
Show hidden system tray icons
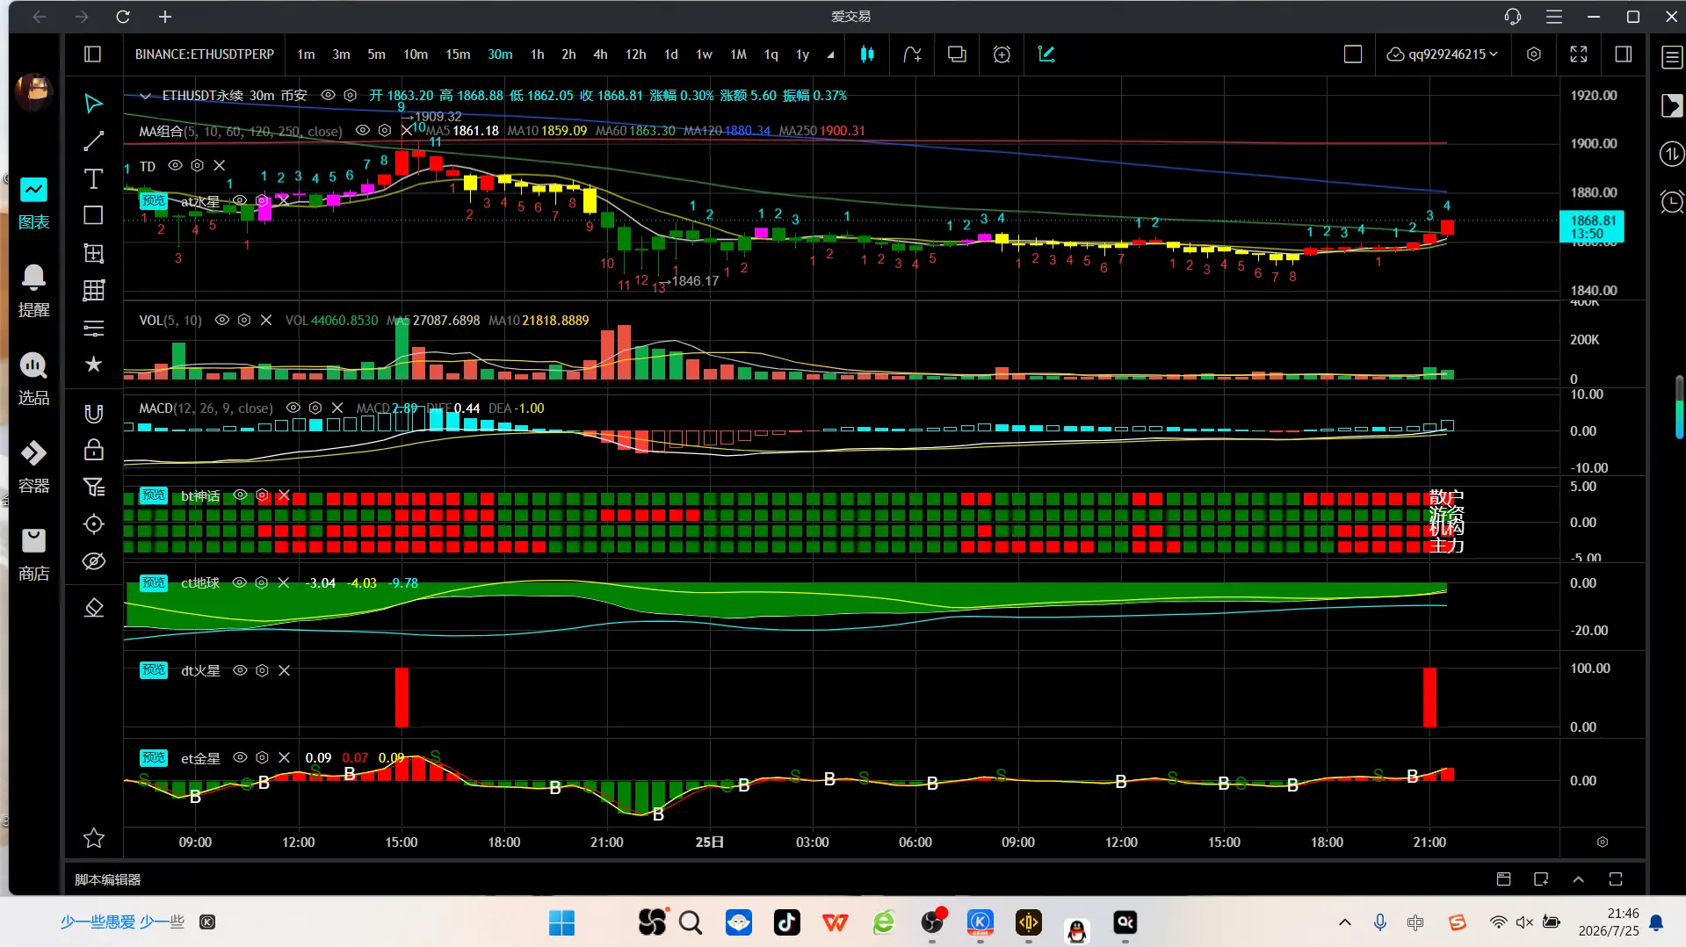(1344, 922)
